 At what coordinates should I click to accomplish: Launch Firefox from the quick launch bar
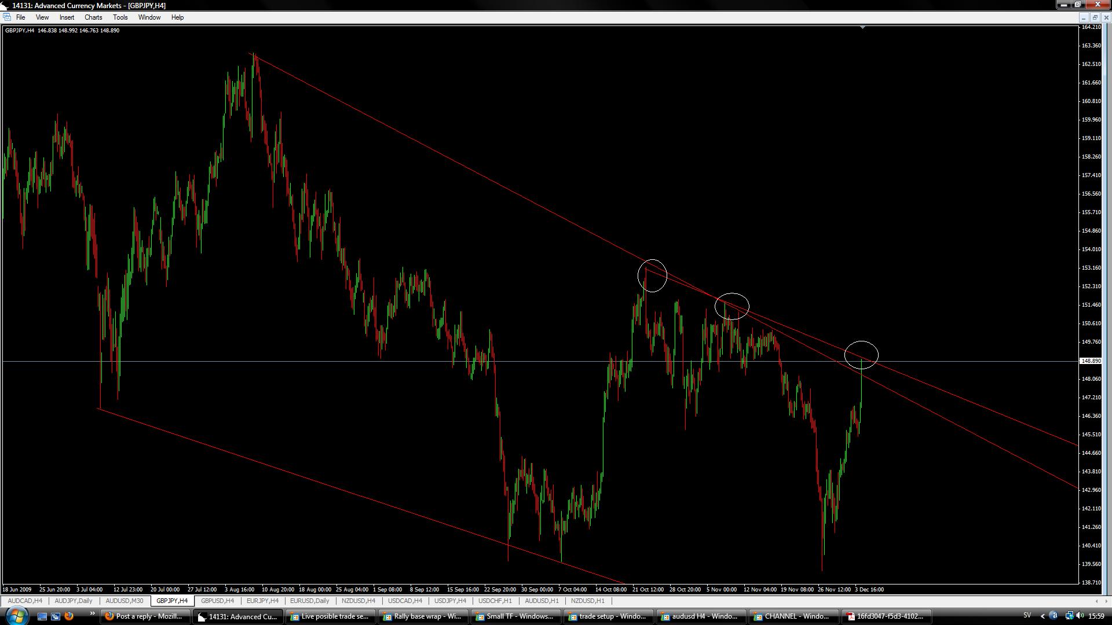pyautogui.click(x=69, y=616)
